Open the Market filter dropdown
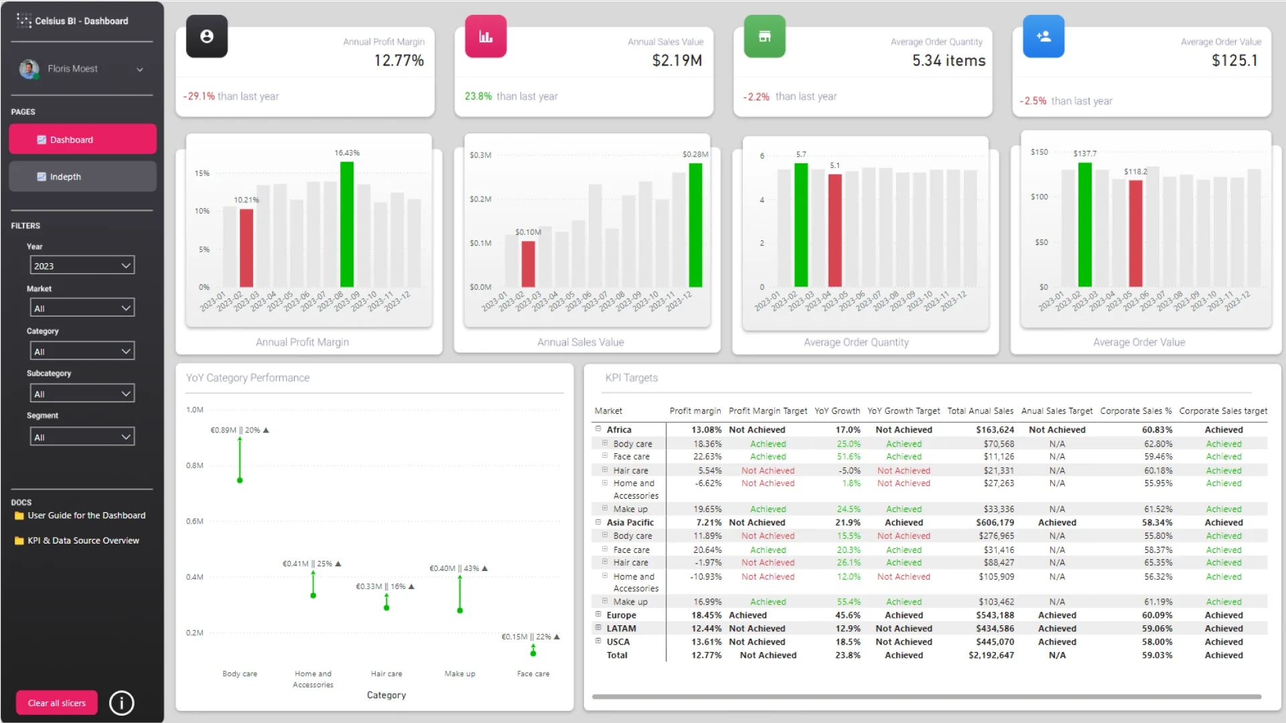Screen dimensions: 1286x723 (82, 308)
